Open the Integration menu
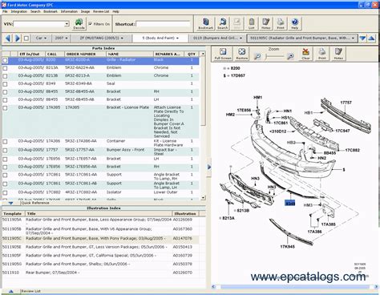This screenshot has height=295, width=380. [x=18, y=11]
